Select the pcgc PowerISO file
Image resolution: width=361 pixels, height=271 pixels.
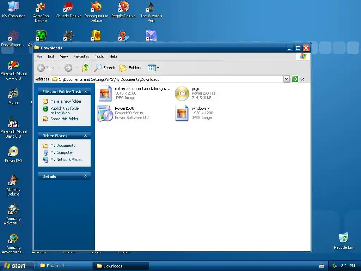pyautogui.click(x=195, y=93)
